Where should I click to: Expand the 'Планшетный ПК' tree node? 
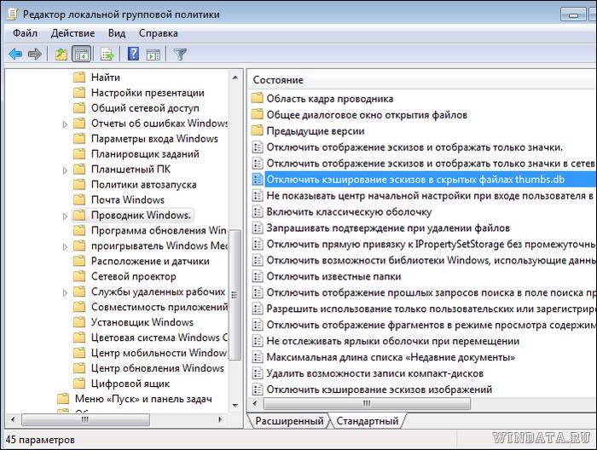(67, 170)
